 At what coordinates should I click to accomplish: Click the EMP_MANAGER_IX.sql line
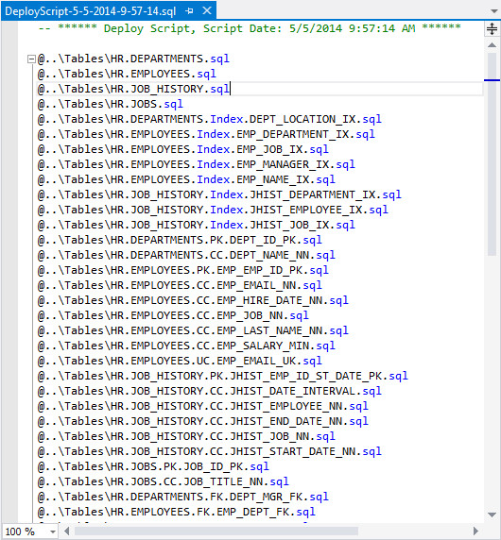click(x=197, y=165)
